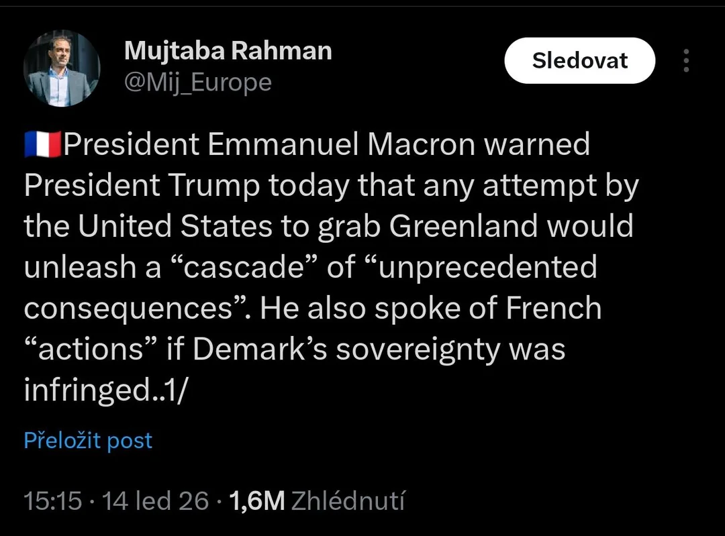Click the French flag emoji
The image size is (725, 536).
pyautogui.click(x=42, y=145)
